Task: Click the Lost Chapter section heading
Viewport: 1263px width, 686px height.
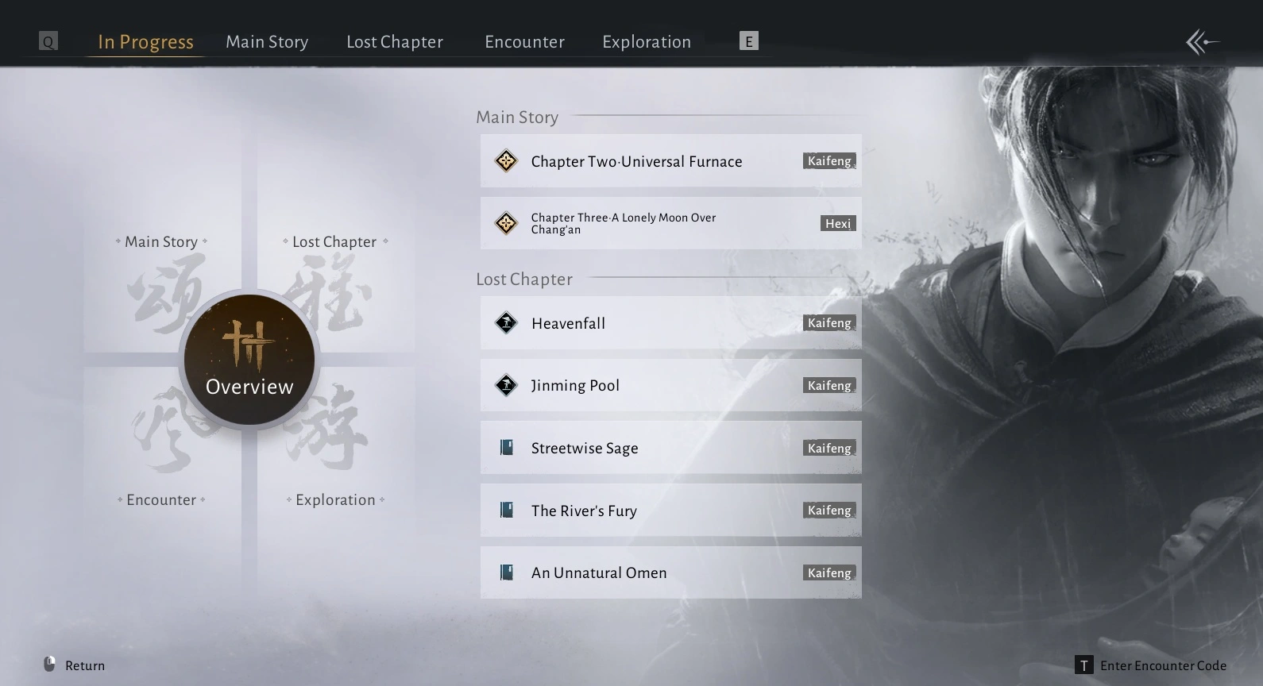Action: [524, 279]
